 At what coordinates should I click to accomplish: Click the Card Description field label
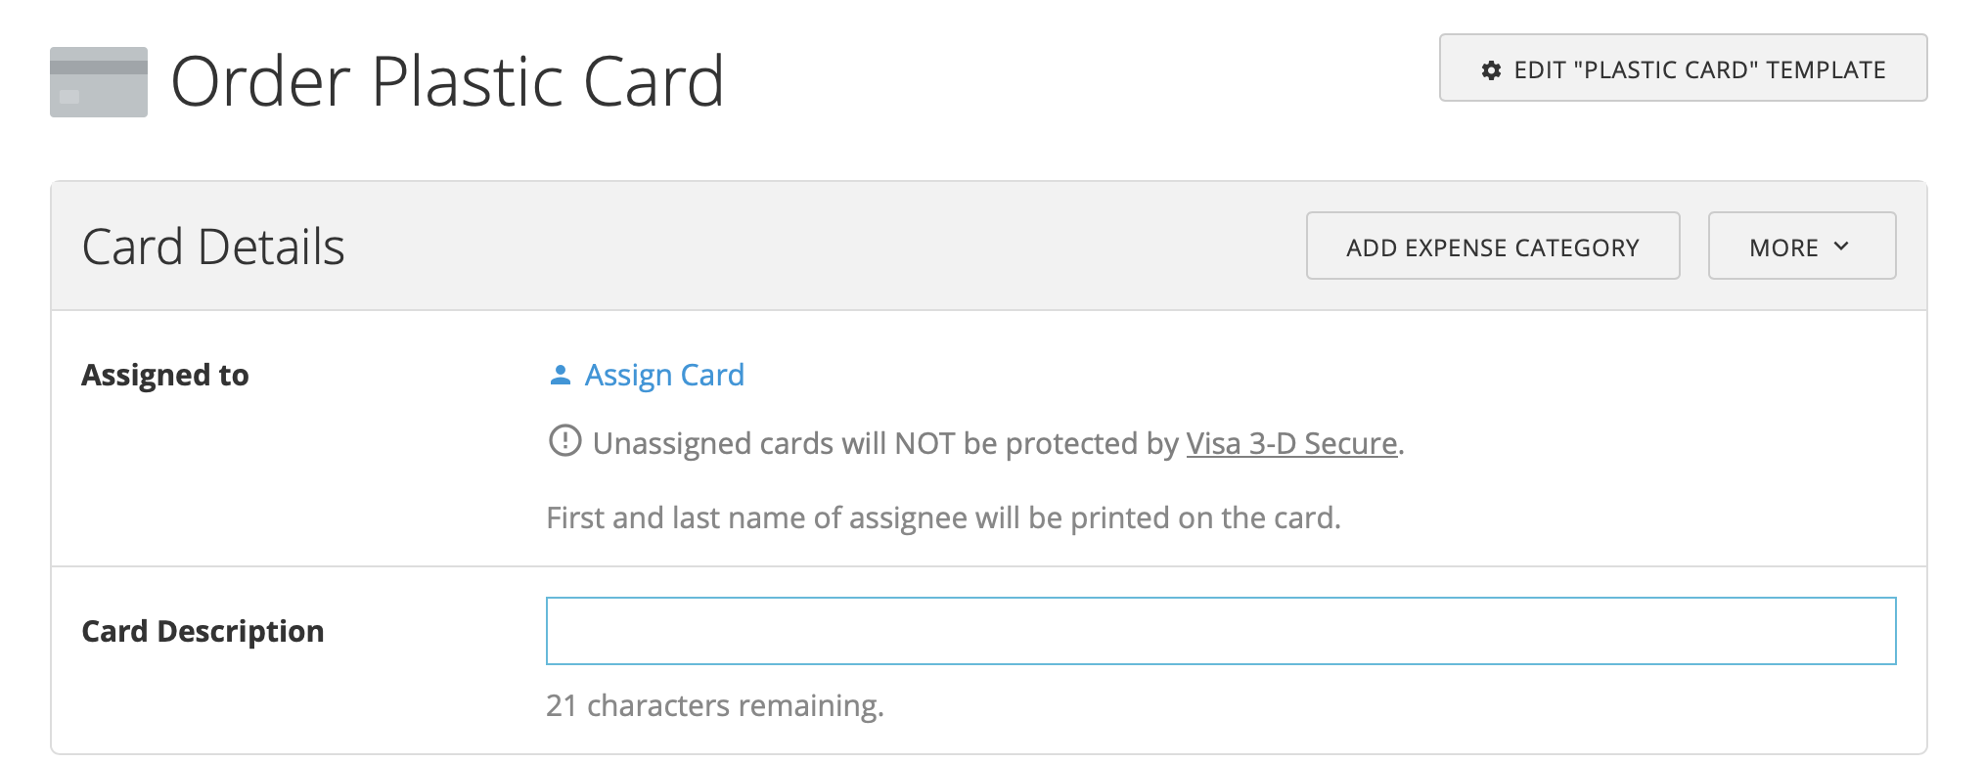203,631
